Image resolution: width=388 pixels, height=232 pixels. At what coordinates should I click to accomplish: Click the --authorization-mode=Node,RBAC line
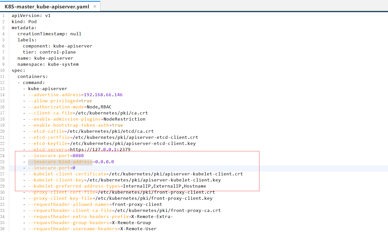point(70,107)
